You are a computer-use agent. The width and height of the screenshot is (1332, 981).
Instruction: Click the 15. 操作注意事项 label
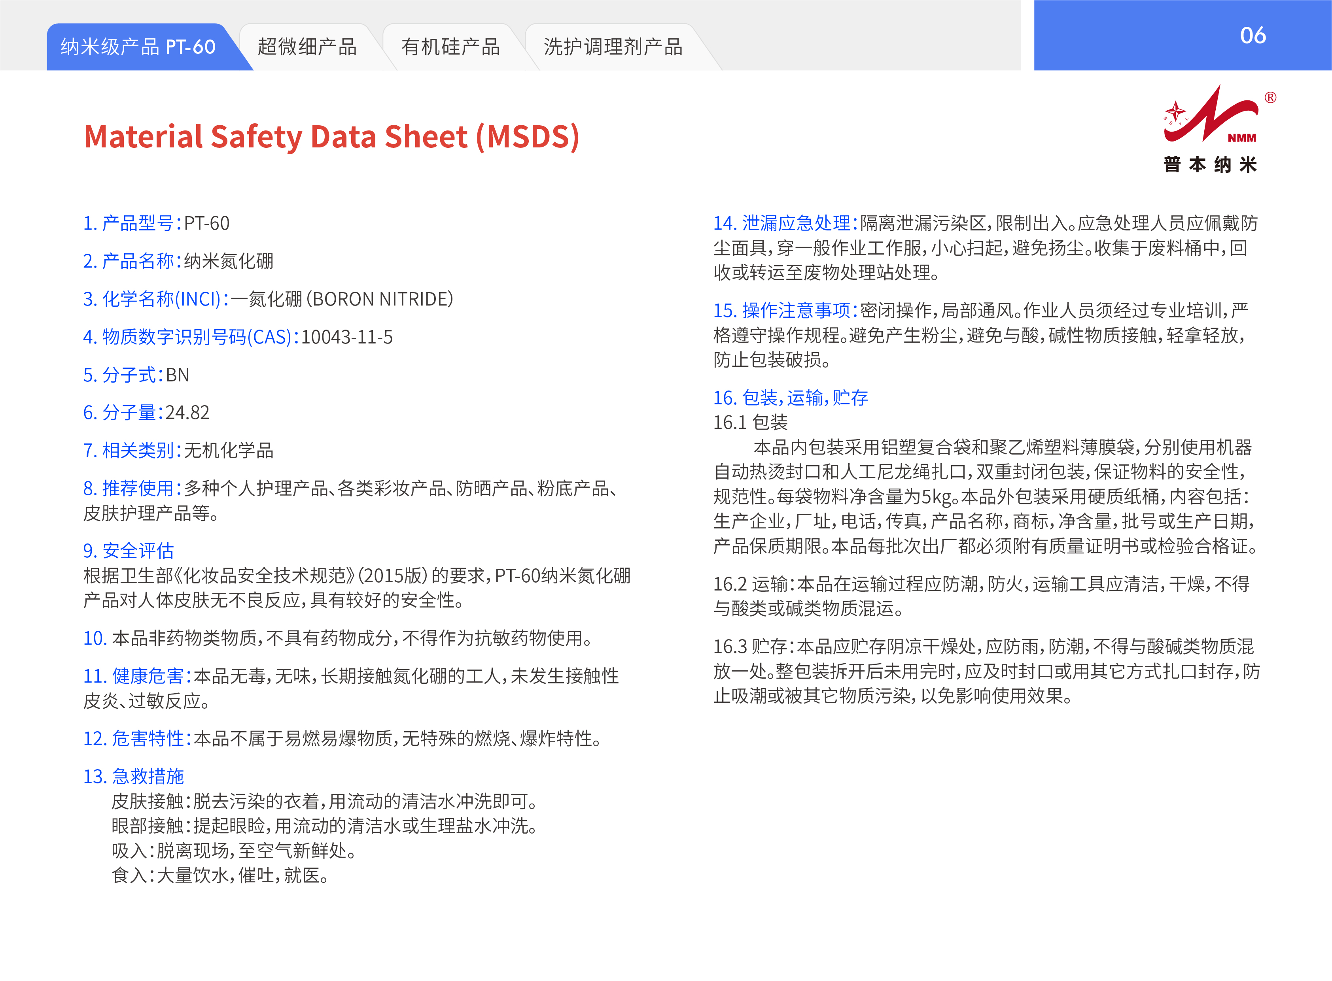tap(785, 310)
